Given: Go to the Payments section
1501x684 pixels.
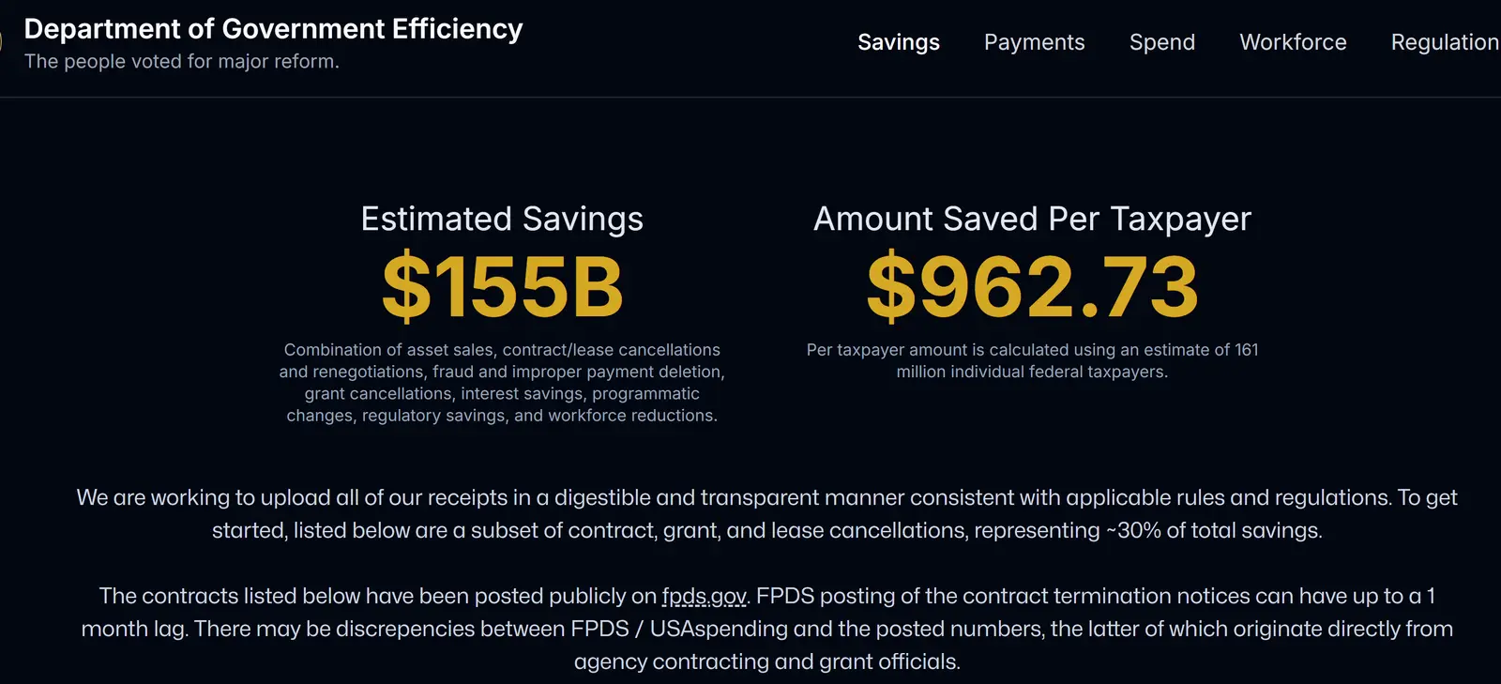Looking at the screenshot, I should tap(1034, 42).
